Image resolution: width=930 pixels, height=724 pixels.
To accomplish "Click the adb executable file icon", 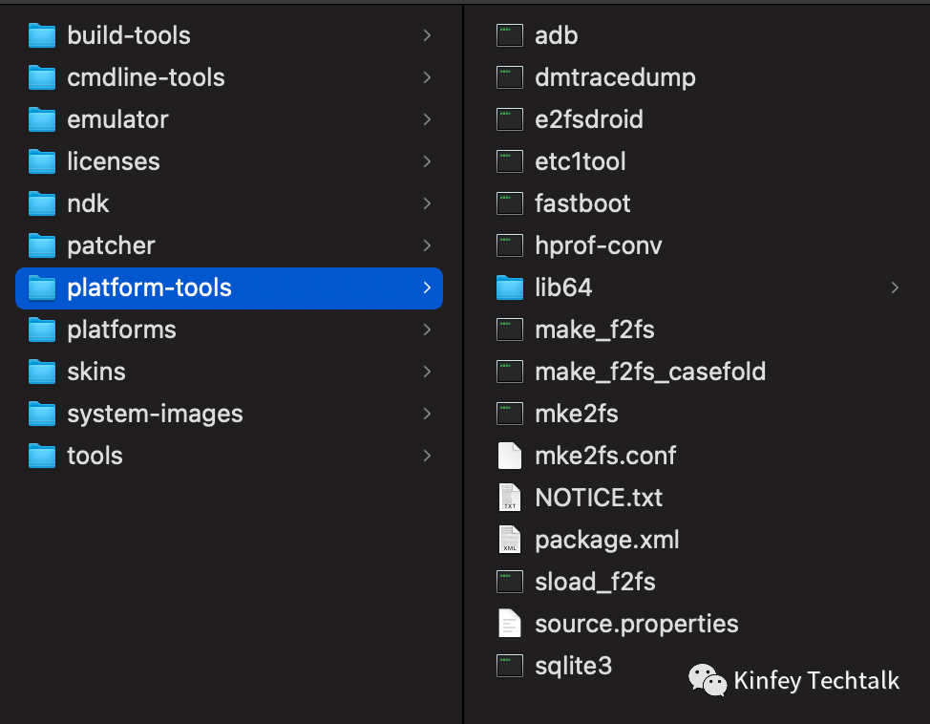I will (x=510, y=35).
